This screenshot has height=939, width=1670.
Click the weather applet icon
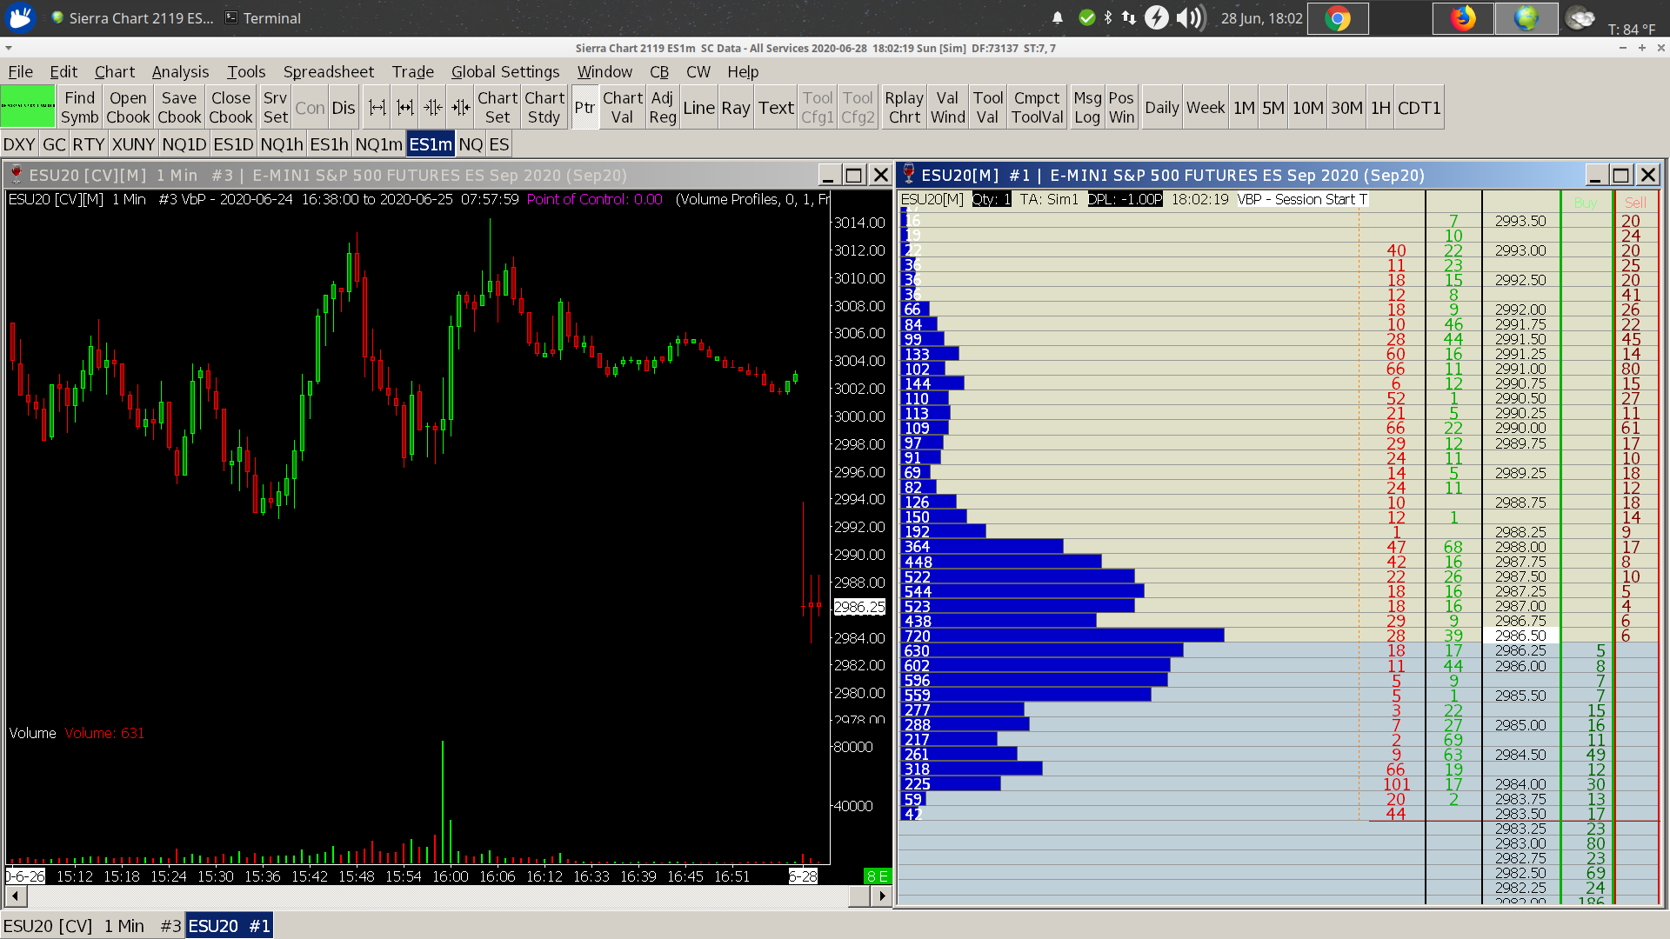click(x=1580, y=18)
